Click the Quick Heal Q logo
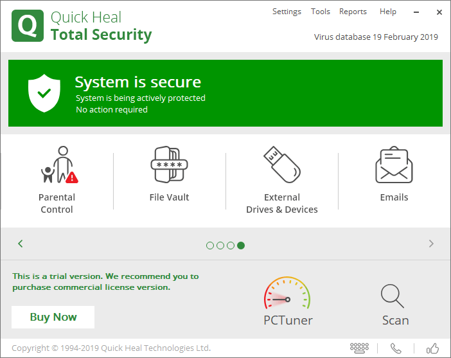 28,26
